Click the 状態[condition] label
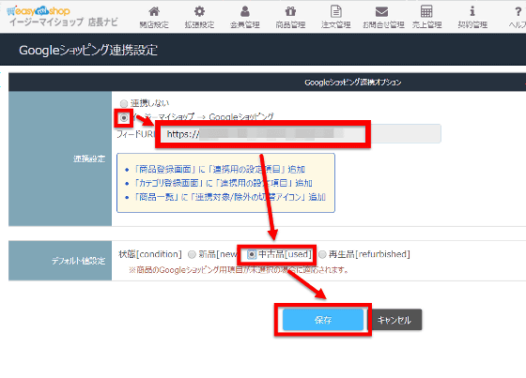 (x=150, y=254)
